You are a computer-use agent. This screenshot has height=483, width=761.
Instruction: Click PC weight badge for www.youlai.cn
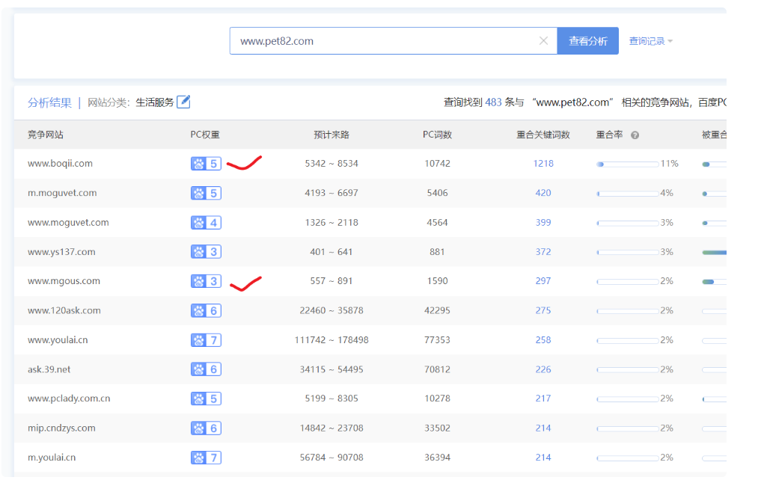[x=207, y=340]
